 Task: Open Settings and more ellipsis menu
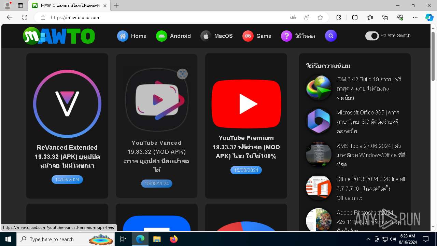click(x=415, y=17)
